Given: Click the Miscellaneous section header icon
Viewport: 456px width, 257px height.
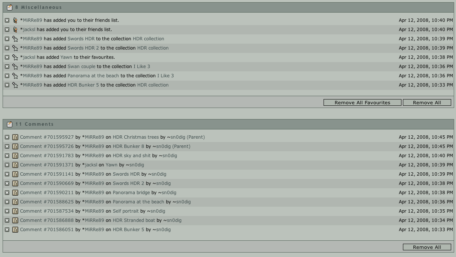Looking at the screenshot, I should tap(10, 7).
